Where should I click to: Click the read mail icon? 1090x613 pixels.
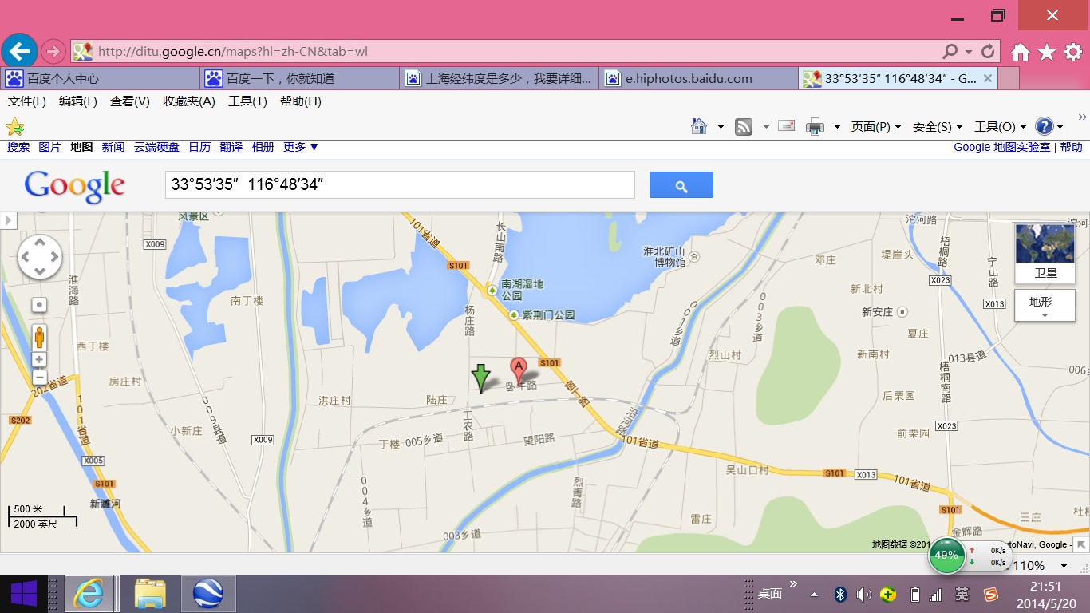click(x=787, y=125)
